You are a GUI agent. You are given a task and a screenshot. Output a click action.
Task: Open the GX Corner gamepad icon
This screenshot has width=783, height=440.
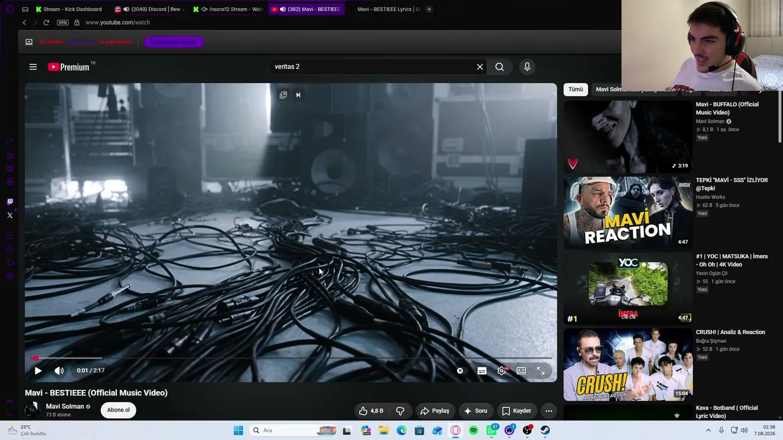point(25,9)
